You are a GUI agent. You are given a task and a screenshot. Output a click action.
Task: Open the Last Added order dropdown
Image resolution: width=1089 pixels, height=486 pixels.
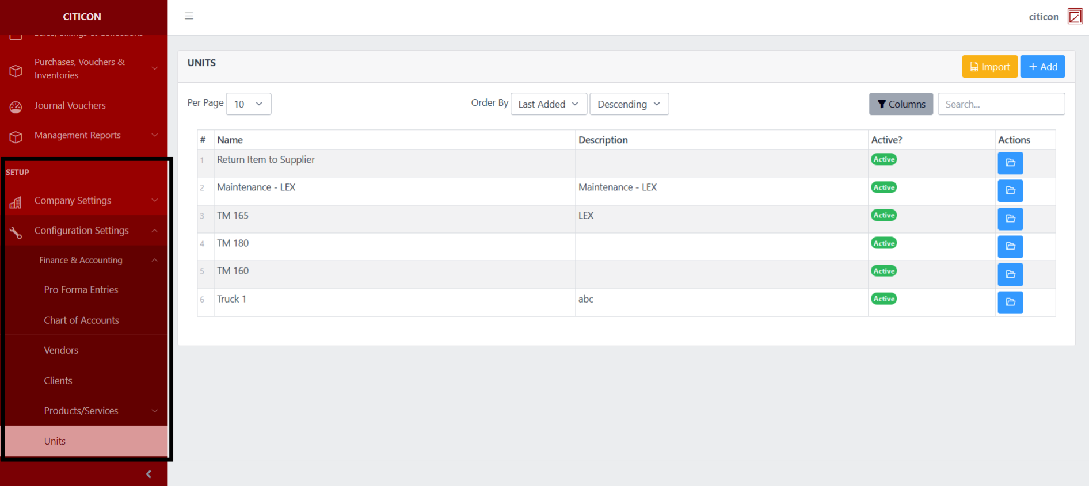point(548,104)
